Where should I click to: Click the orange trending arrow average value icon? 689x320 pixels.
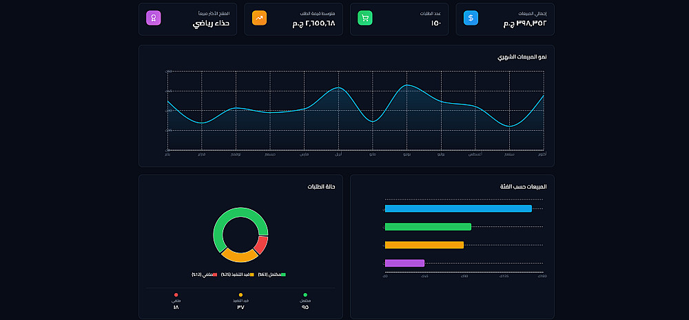pyautogui.click(x=259, y=18)
